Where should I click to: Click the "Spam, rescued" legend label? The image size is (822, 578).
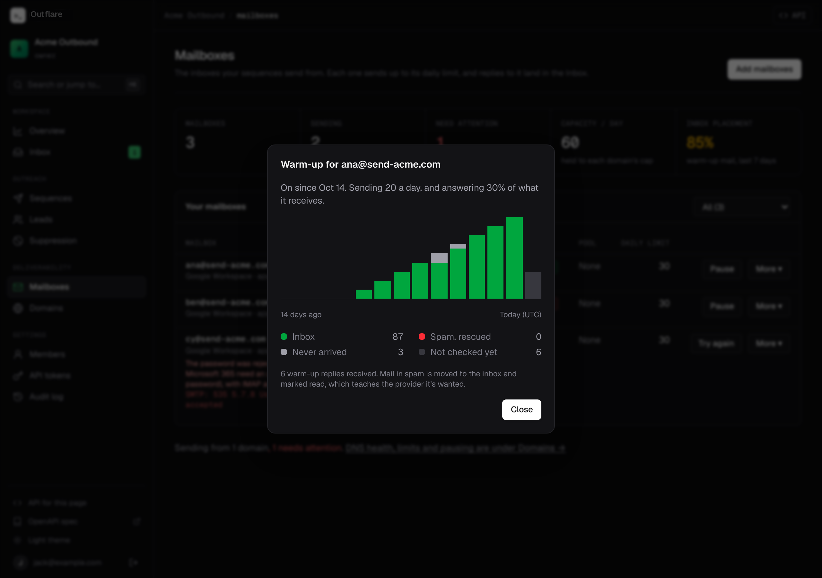460,337
